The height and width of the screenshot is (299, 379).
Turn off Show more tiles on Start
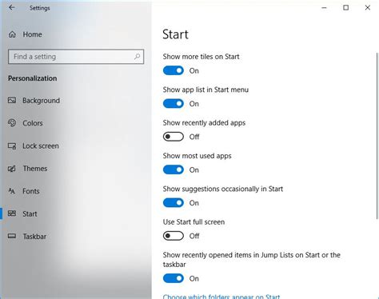(174, 70)
